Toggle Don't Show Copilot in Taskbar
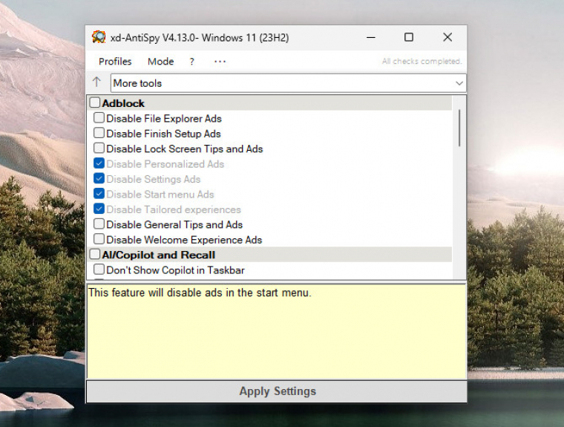 (99, 270)
